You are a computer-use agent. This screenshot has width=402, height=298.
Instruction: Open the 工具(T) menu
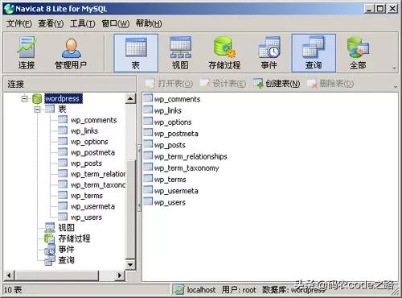point(83,23)
